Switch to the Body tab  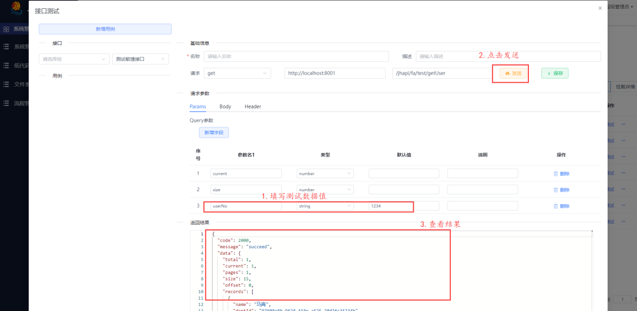coord(225,106)
